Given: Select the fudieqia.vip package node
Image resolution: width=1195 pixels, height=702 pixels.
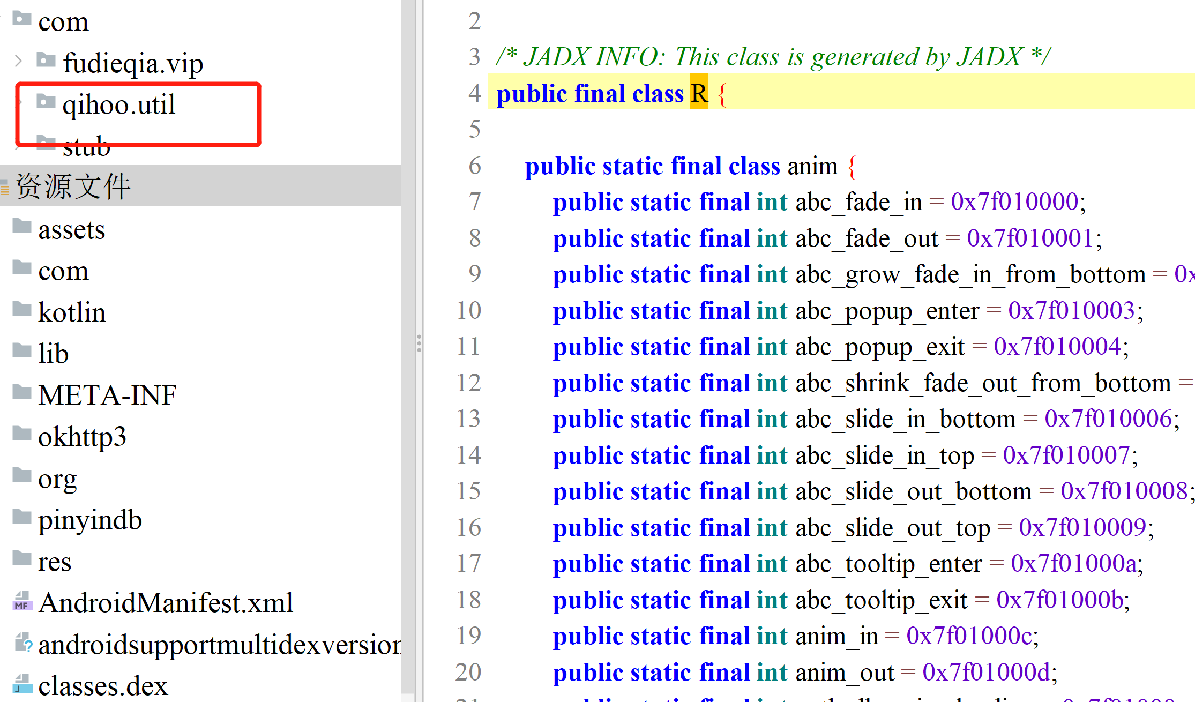Looking at the screenshot, I should tap(133, 64).
